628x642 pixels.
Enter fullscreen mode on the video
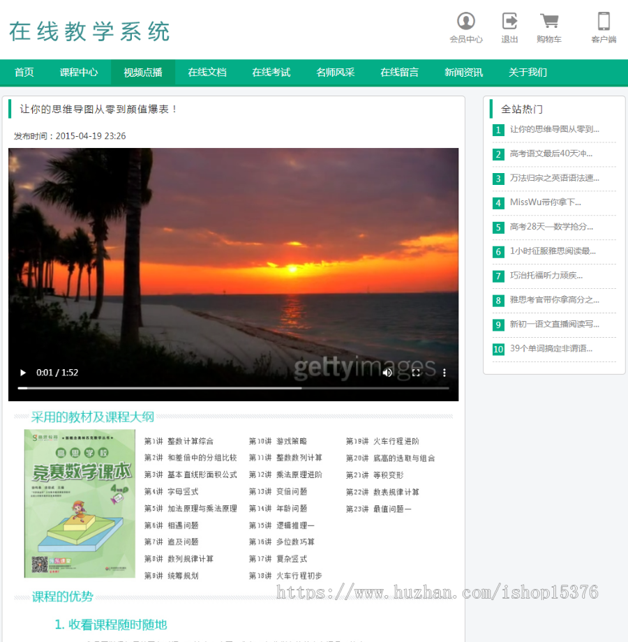[x=415, y=373]
